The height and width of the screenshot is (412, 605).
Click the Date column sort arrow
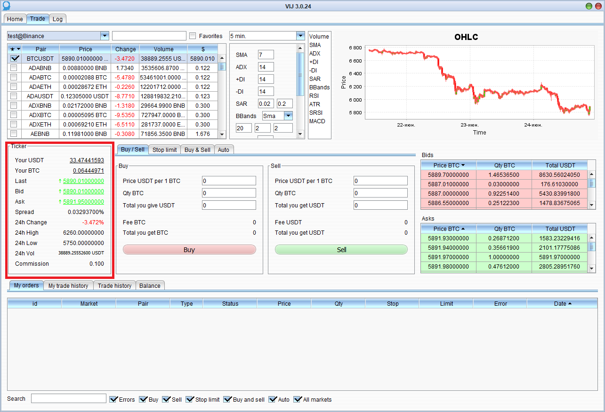tap(570, 304)
